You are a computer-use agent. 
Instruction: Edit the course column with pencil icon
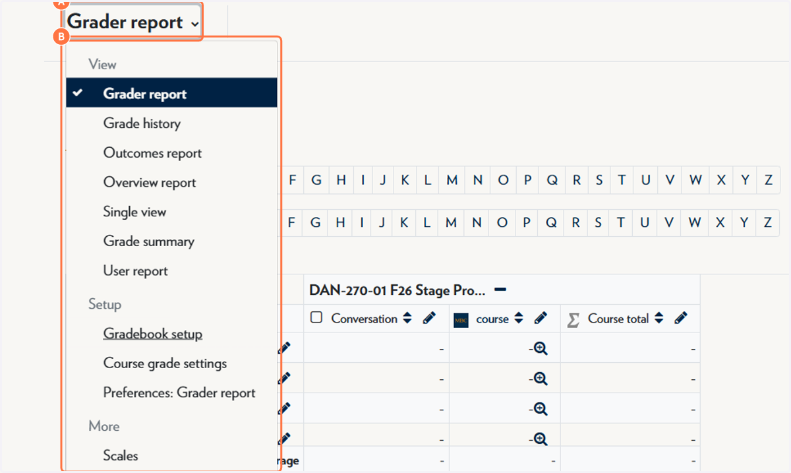click(x=541, y=318)
